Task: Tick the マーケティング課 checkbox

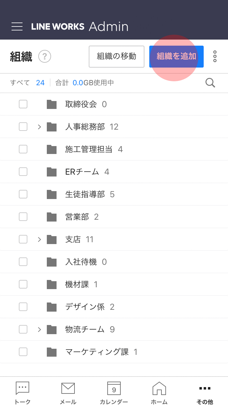Action: pyautogui.click(x=23, y=352)
